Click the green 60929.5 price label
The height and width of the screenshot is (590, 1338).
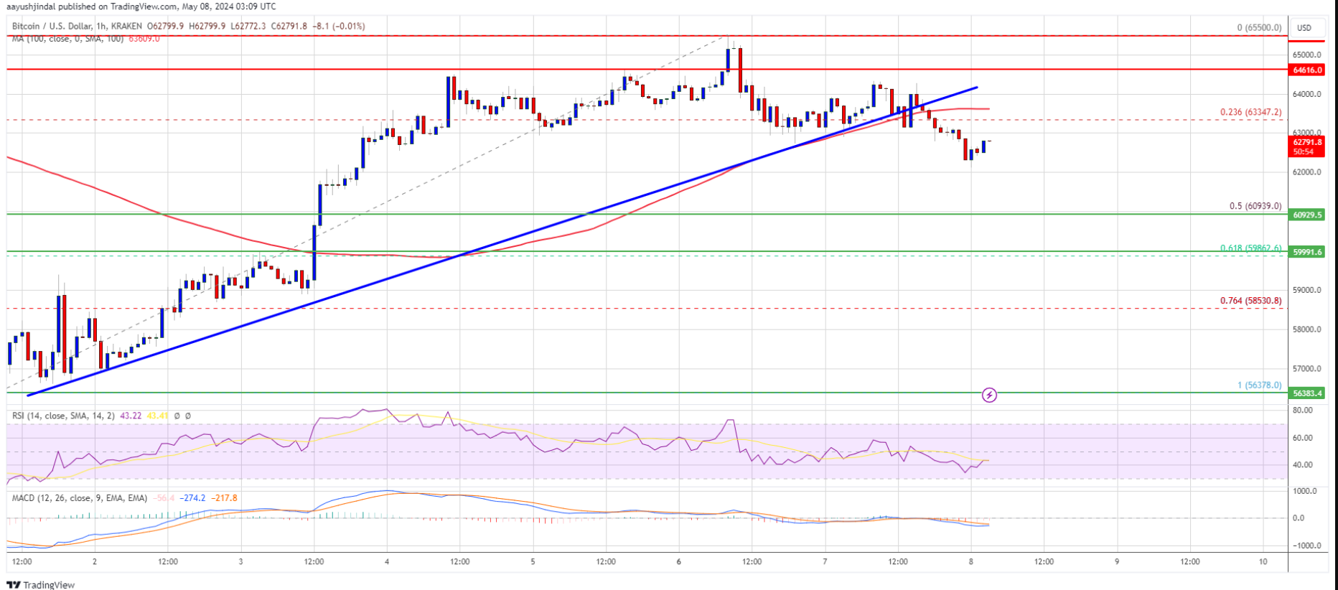1307,215
